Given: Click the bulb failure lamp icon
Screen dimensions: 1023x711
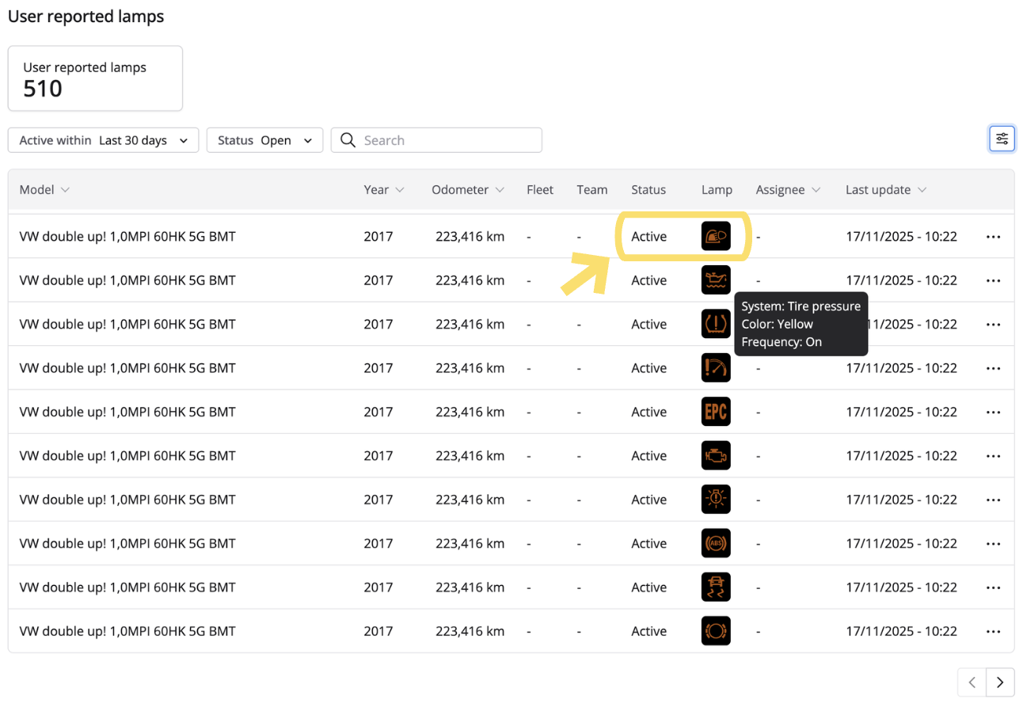Looking at the screenshot, I should 716,500.
